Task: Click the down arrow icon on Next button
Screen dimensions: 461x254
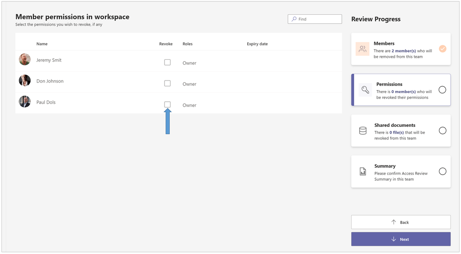Action: coord(394,239)
